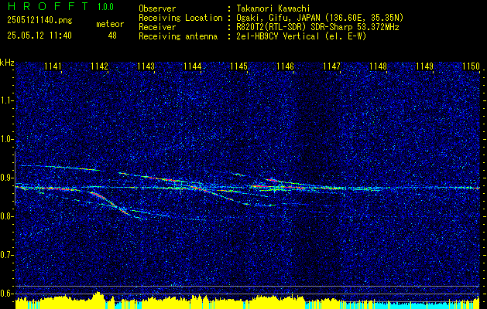
Task: Click the 0.7 frequency axis label
Action: click(x=7, y=255)
